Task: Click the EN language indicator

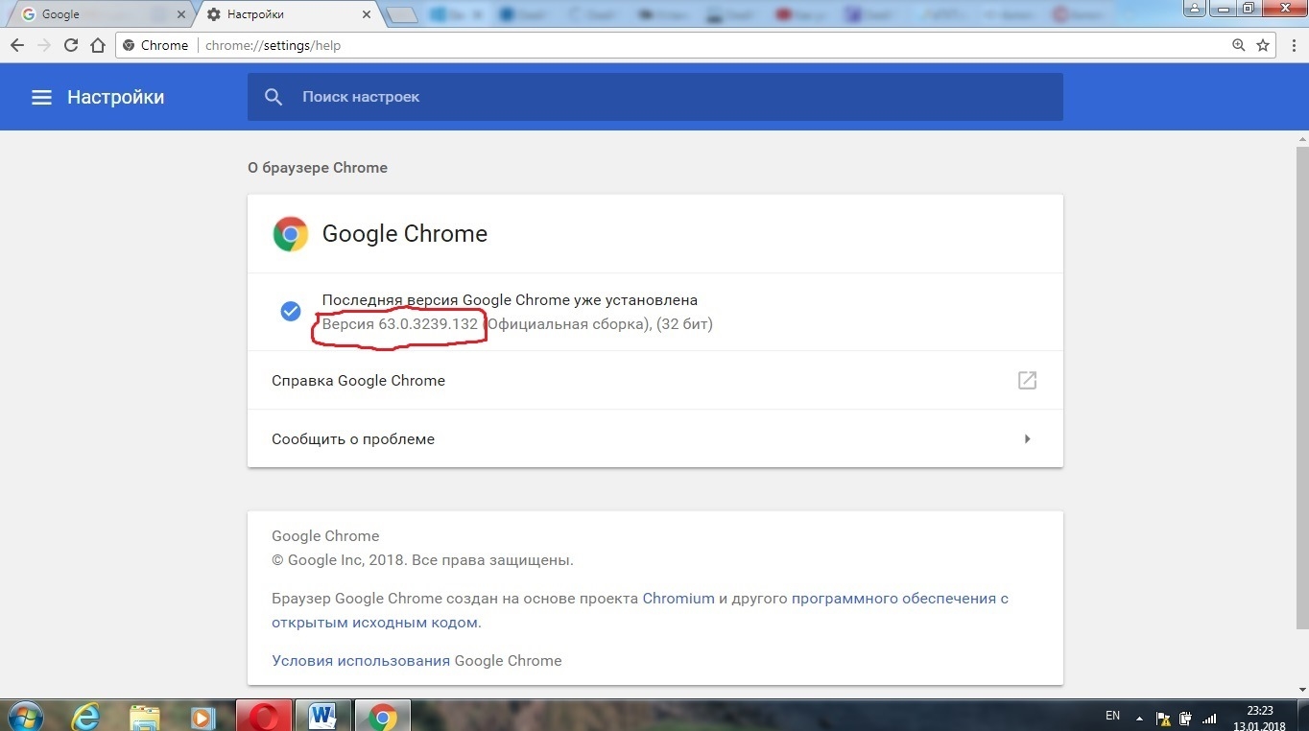Action: (x=1112, y=716)
